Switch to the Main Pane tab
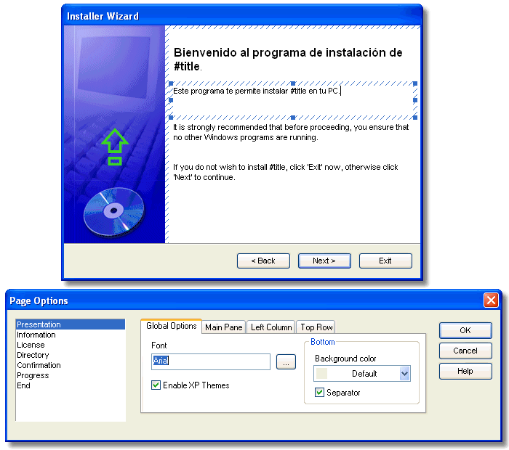Viewport: 509px width, 450px height. 224,327
